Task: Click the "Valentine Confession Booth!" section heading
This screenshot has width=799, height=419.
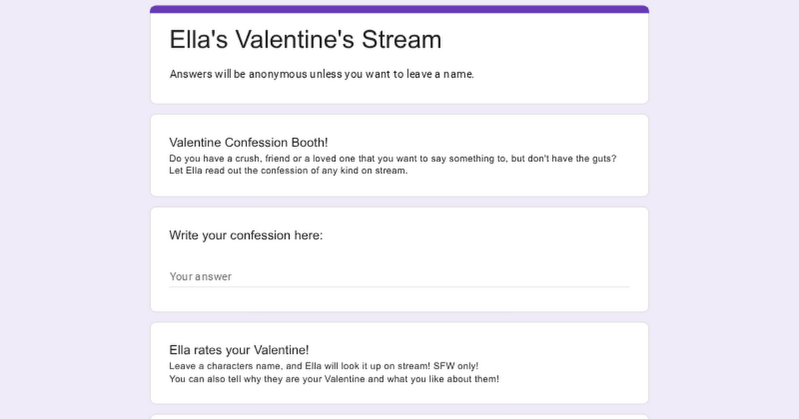Action: coord(248,142)
